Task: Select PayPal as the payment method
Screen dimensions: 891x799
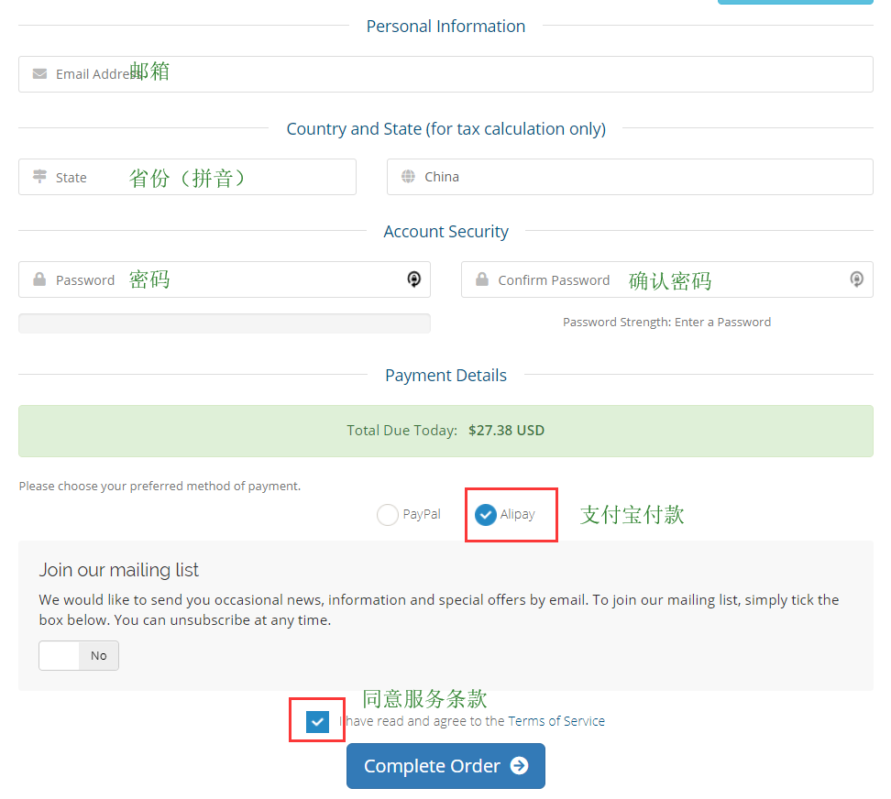Action: click(388, 515)
